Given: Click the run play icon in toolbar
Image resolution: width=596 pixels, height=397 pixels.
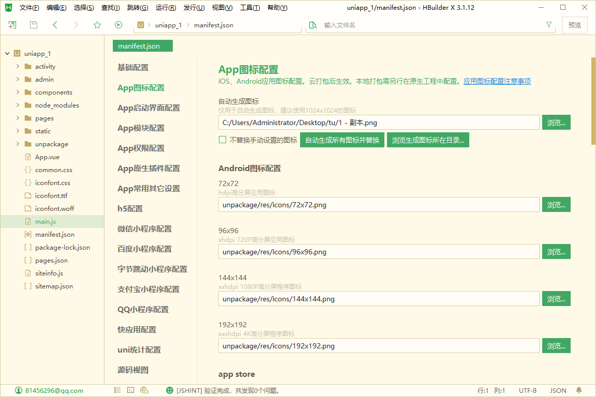Looking at the screenshot, I should (118, 25).
